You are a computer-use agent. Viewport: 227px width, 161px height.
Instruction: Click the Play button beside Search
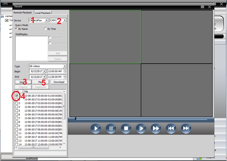click(41, 82)
